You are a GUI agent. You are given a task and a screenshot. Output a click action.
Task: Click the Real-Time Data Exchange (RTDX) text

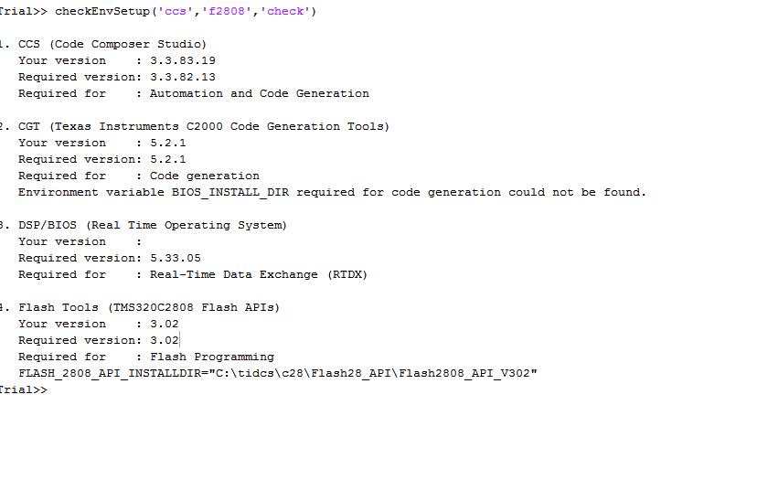258,274
